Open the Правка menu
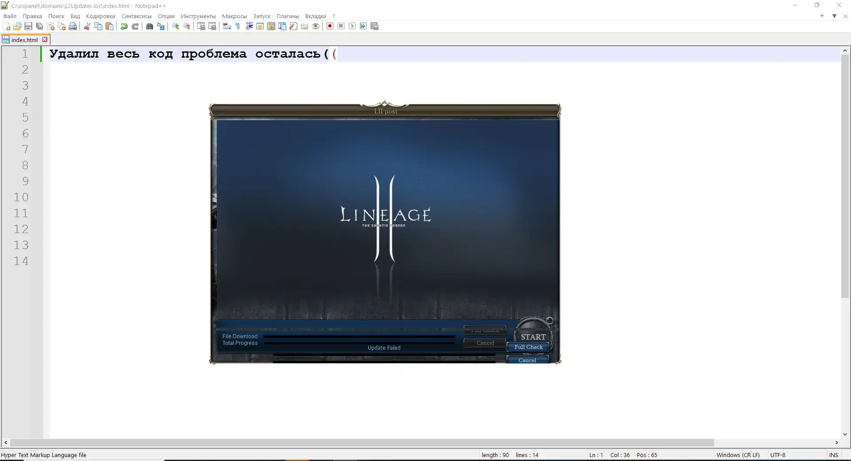Image resolution: width=851 pixels, height=461 pixels. tap(32, 16)
